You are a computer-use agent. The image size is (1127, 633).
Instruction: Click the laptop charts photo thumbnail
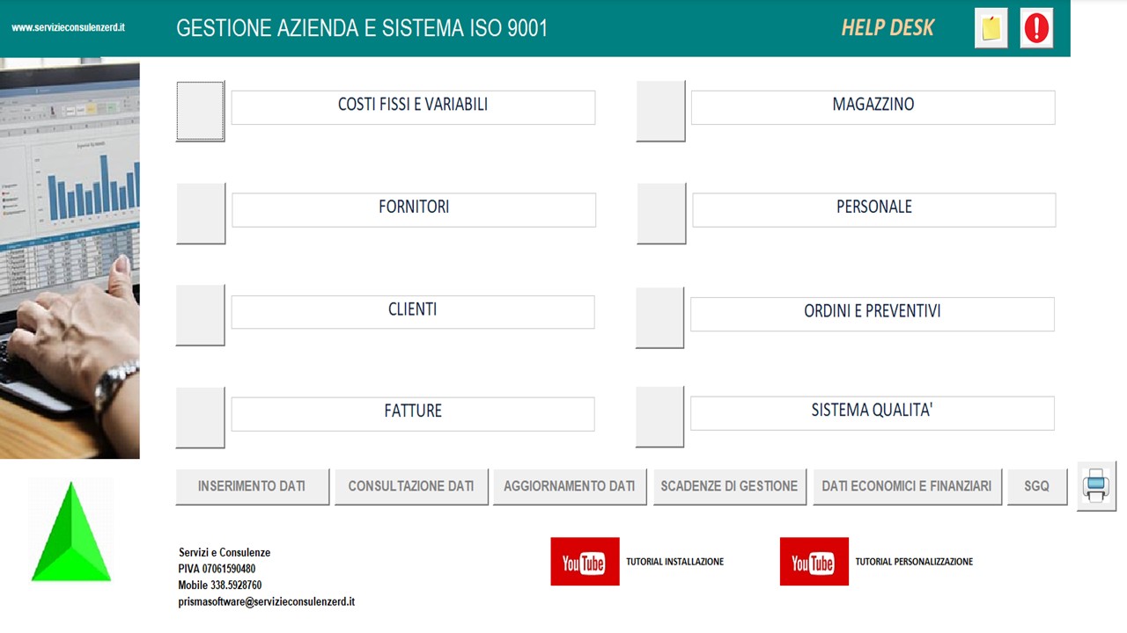pos(70,258)
